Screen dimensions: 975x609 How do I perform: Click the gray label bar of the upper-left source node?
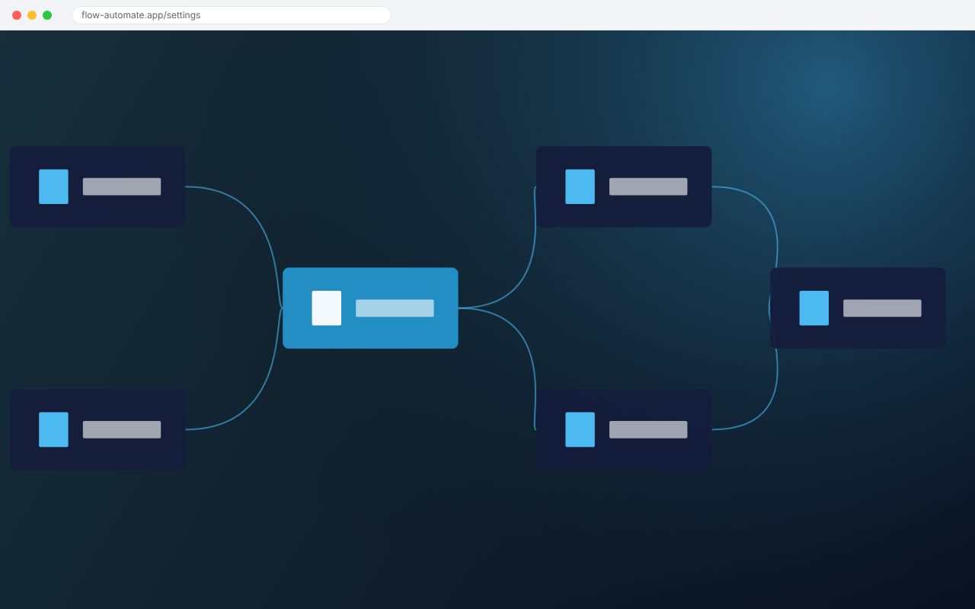(x=122, y=187)
